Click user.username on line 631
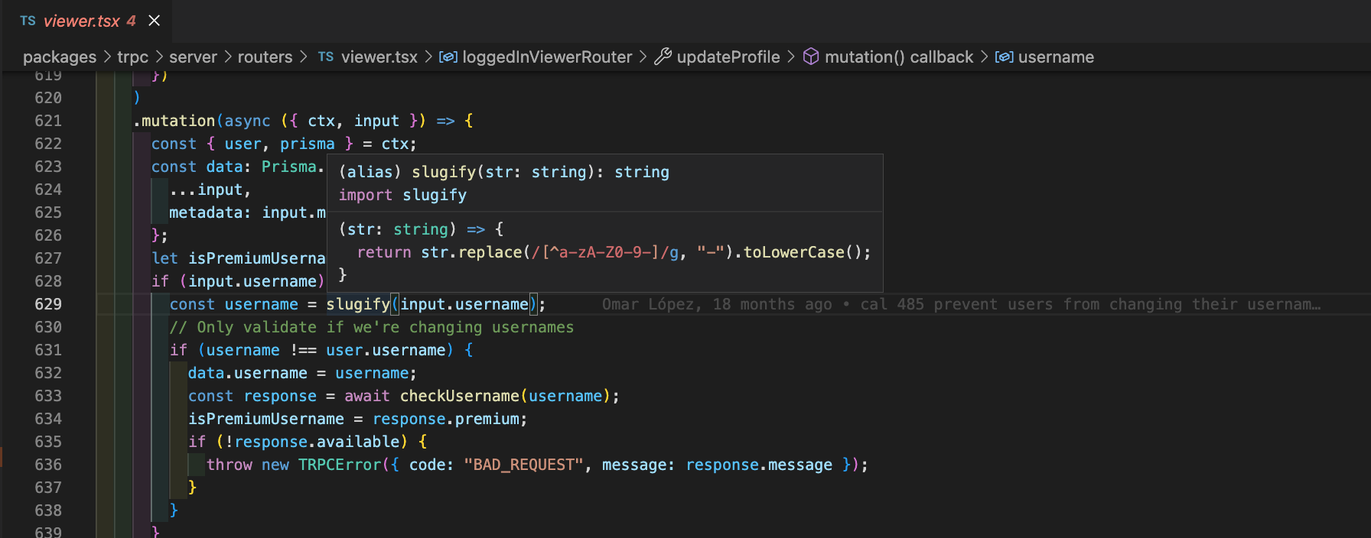This screenshot has height=538, width=1371. tap(386, 350)
